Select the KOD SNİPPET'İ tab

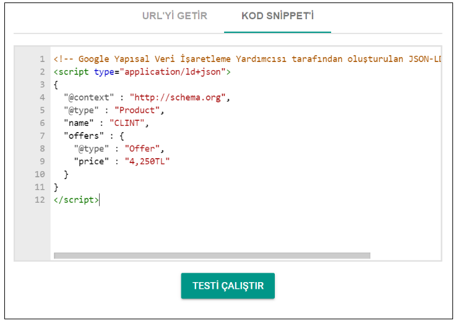[x=277, y=15]
